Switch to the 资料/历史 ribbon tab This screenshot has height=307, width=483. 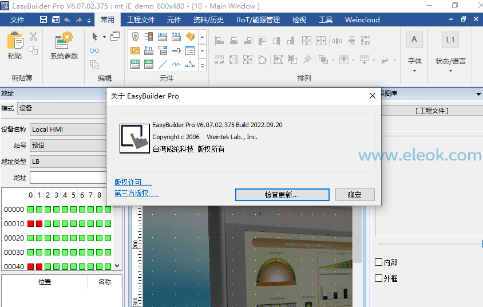click(208, 19)
